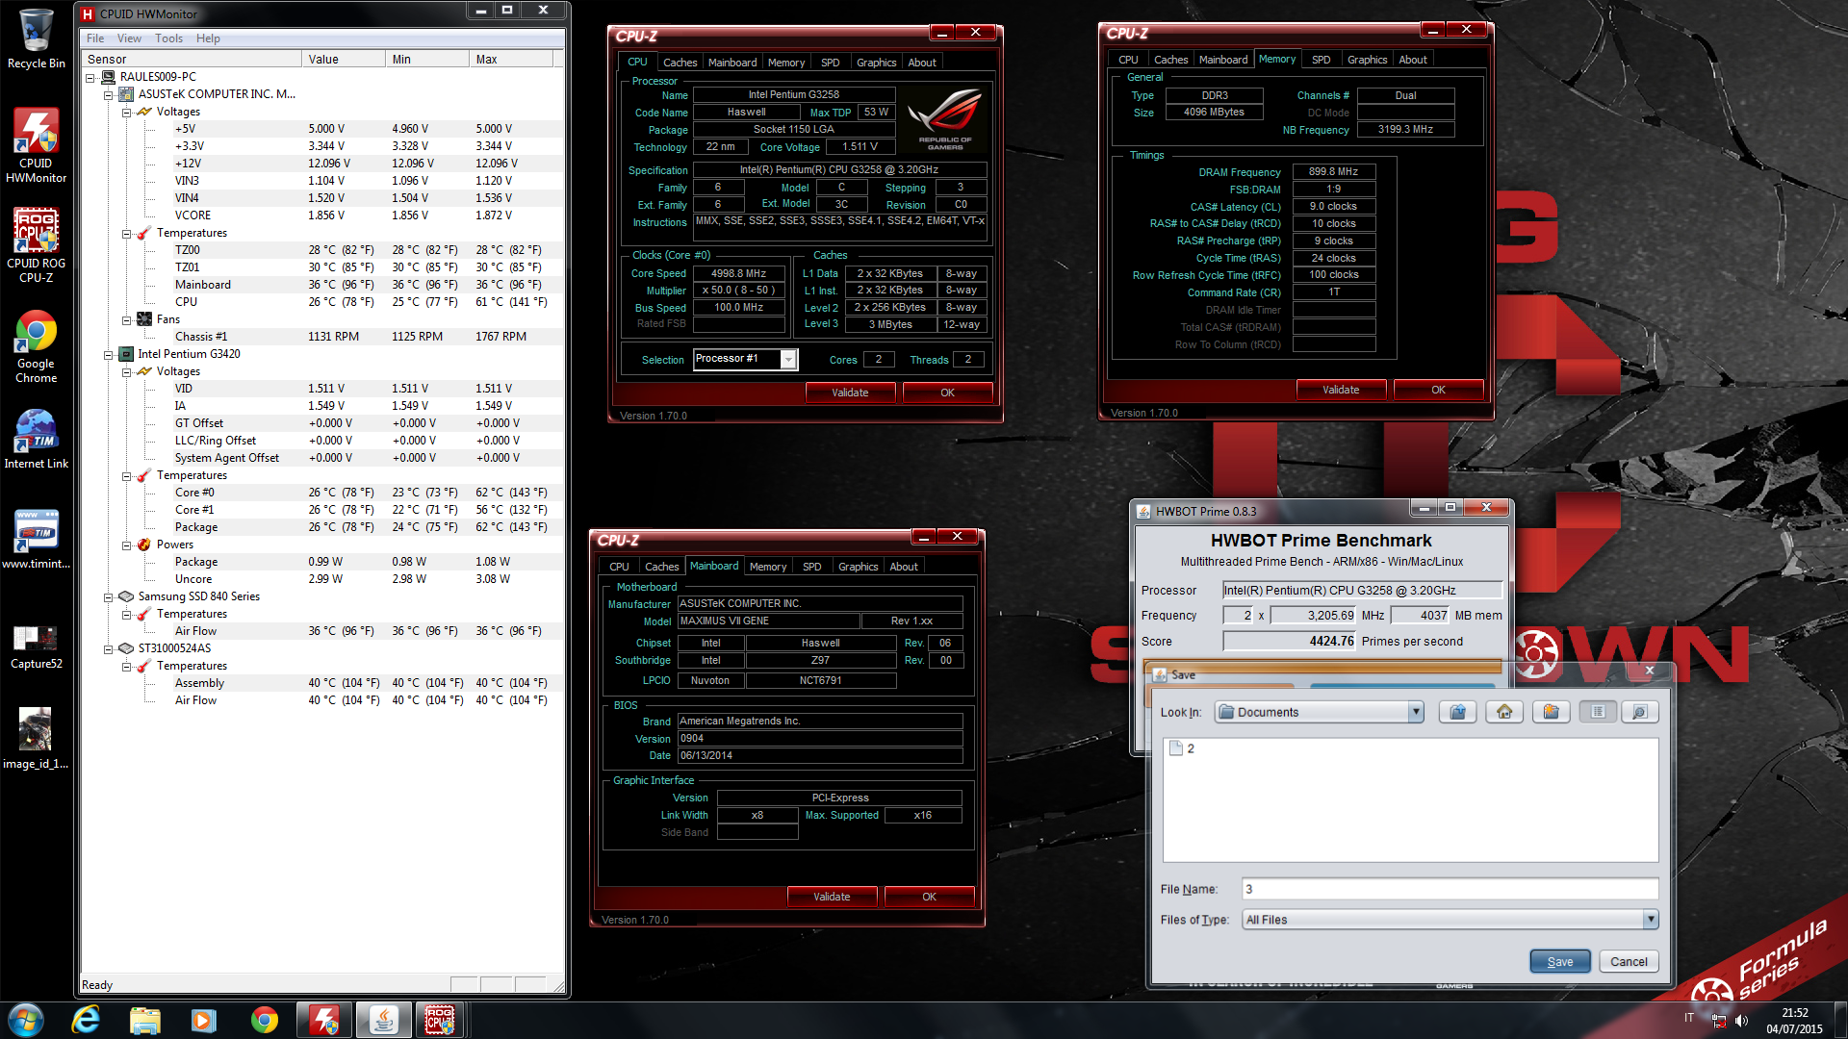Open Google Chrome desktop icon
1848x1039 pixels.
click(36, 347)
